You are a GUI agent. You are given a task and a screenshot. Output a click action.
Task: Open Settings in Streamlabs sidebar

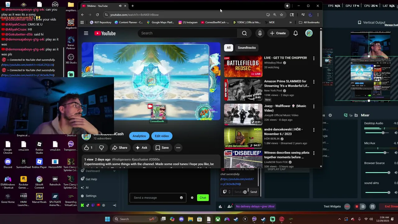tap(89, 196)
